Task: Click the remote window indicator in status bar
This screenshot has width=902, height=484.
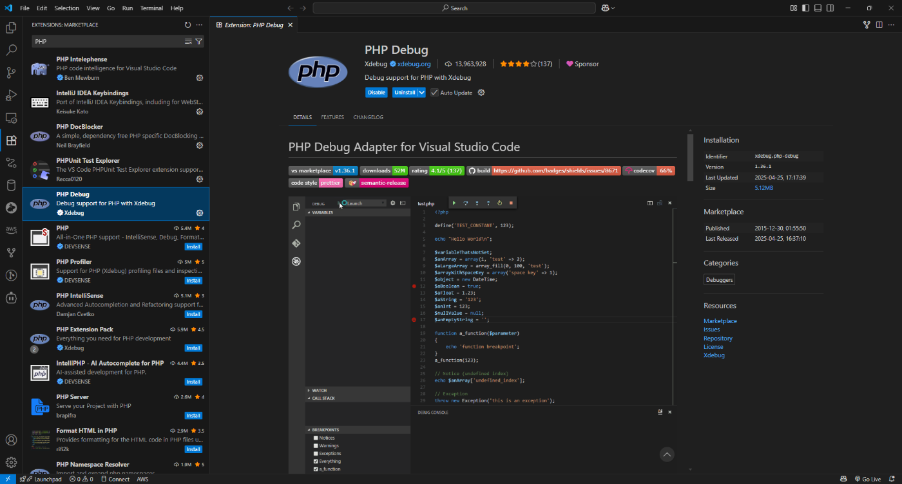Action: point(7,479)
